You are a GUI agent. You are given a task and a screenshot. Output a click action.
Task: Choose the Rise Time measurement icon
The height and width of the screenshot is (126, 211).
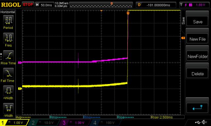click(8, 55)
